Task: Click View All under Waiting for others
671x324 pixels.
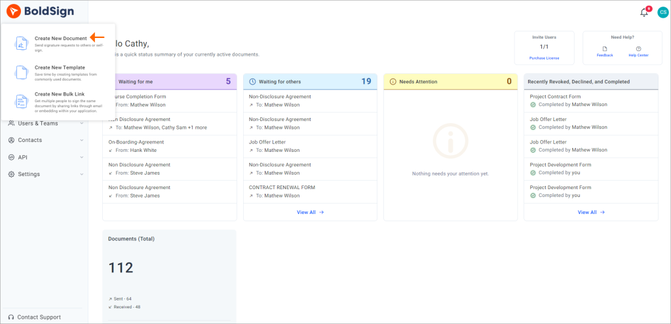Action: 310,212
